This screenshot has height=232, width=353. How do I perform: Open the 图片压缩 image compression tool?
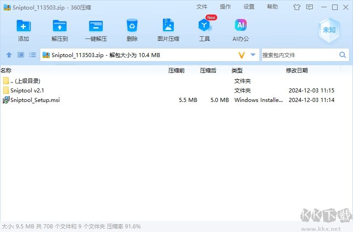click(168, 25)
